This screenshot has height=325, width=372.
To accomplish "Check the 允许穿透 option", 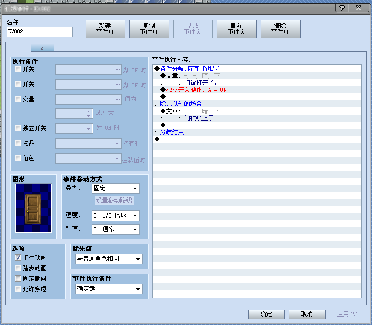I will click(x=18, y=289).
